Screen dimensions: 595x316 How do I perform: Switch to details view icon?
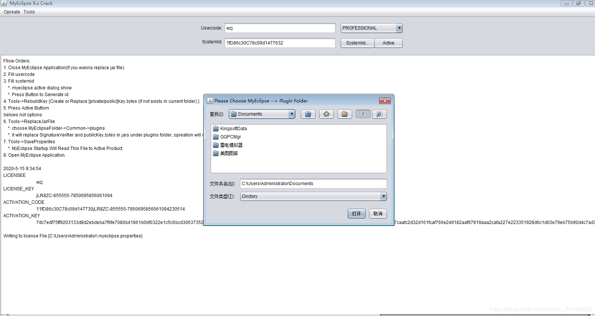379,114
